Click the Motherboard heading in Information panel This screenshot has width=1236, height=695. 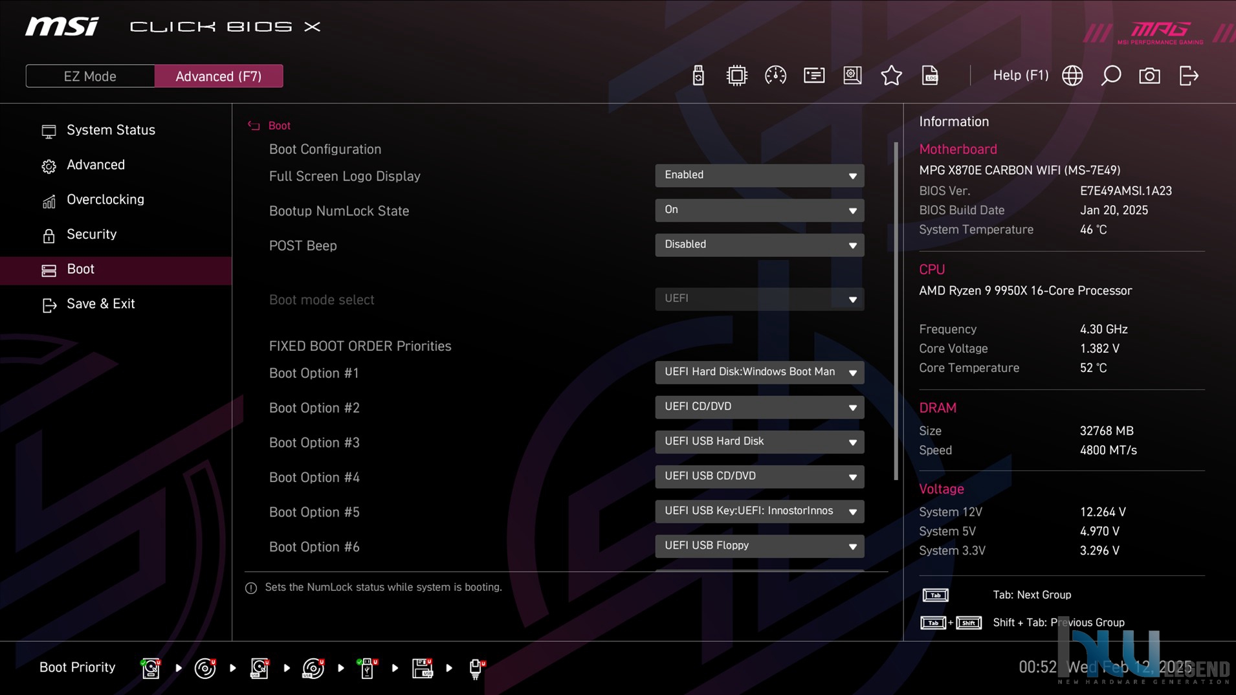coord(958,149)
